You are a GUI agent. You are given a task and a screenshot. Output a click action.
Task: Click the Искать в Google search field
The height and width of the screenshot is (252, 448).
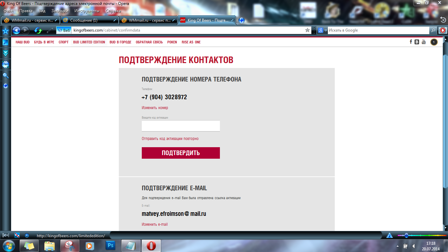pyautogui.click(x=378, y=30)
